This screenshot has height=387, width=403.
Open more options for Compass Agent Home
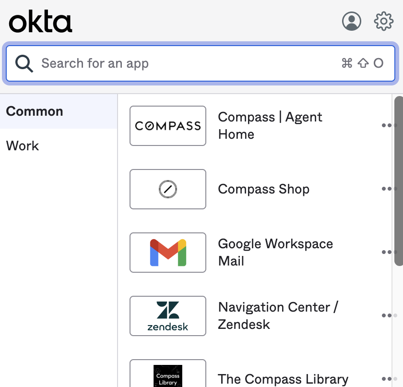(x=389, y=125)
